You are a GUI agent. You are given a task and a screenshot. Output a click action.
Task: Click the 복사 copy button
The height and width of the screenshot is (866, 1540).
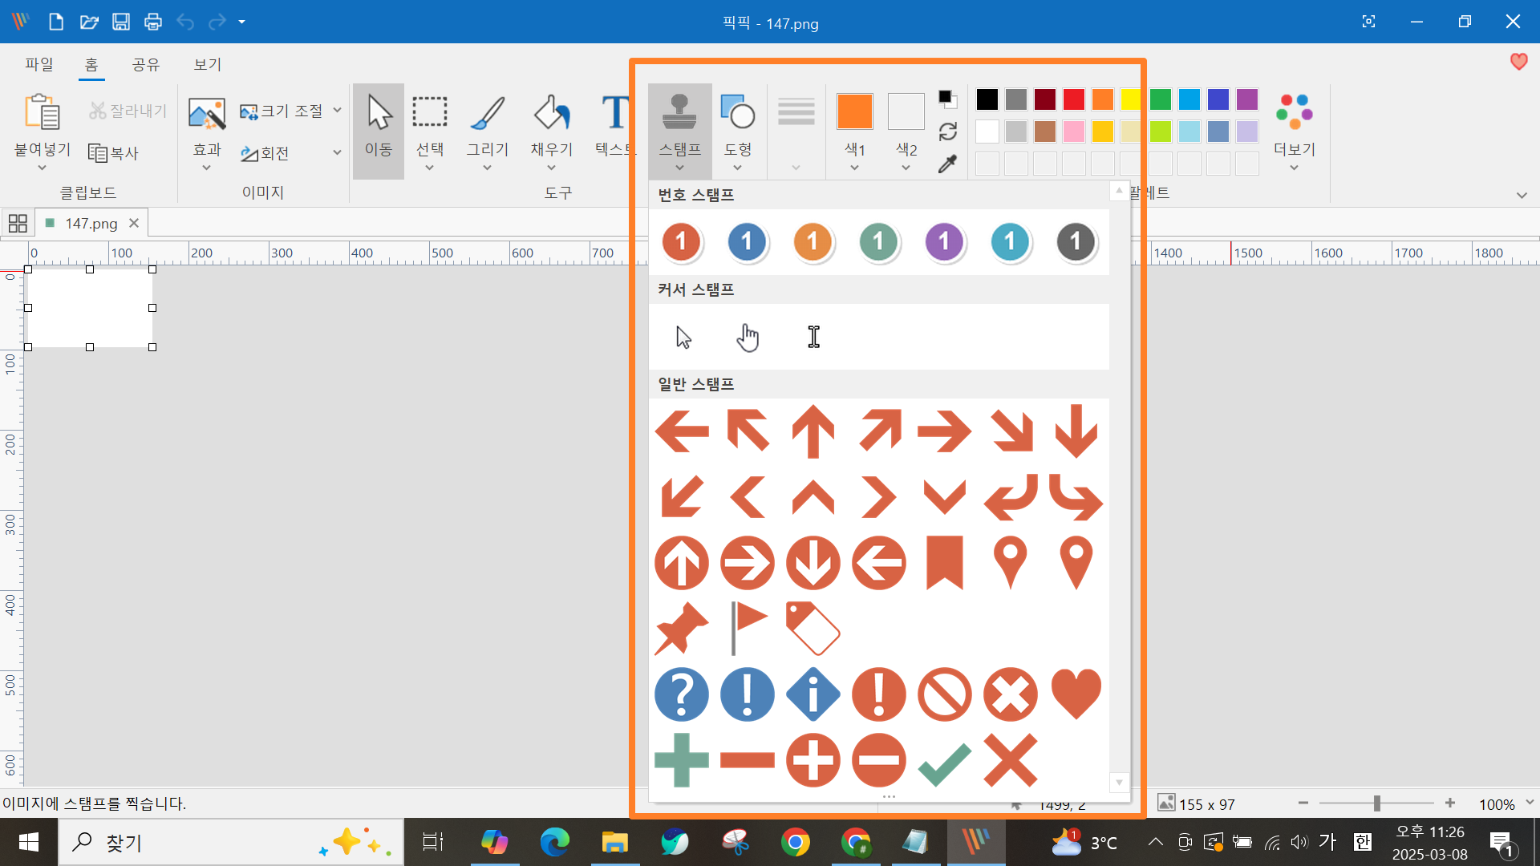(113, 152)
